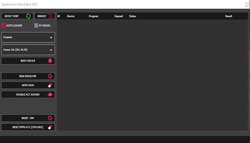This screenshot has height=143, width=250.
Task: Click the chevron arrow of the Huawei combo box
Action: click(51, 38)
